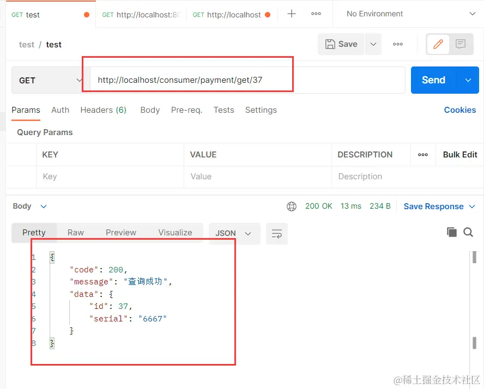484x389 pixels.
Task: Click Save Response
Action: (x=433, y=206)
